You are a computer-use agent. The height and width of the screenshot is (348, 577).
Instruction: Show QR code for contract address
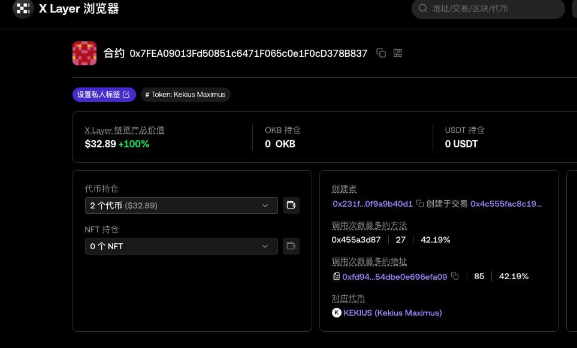click(x=397, y=53)
